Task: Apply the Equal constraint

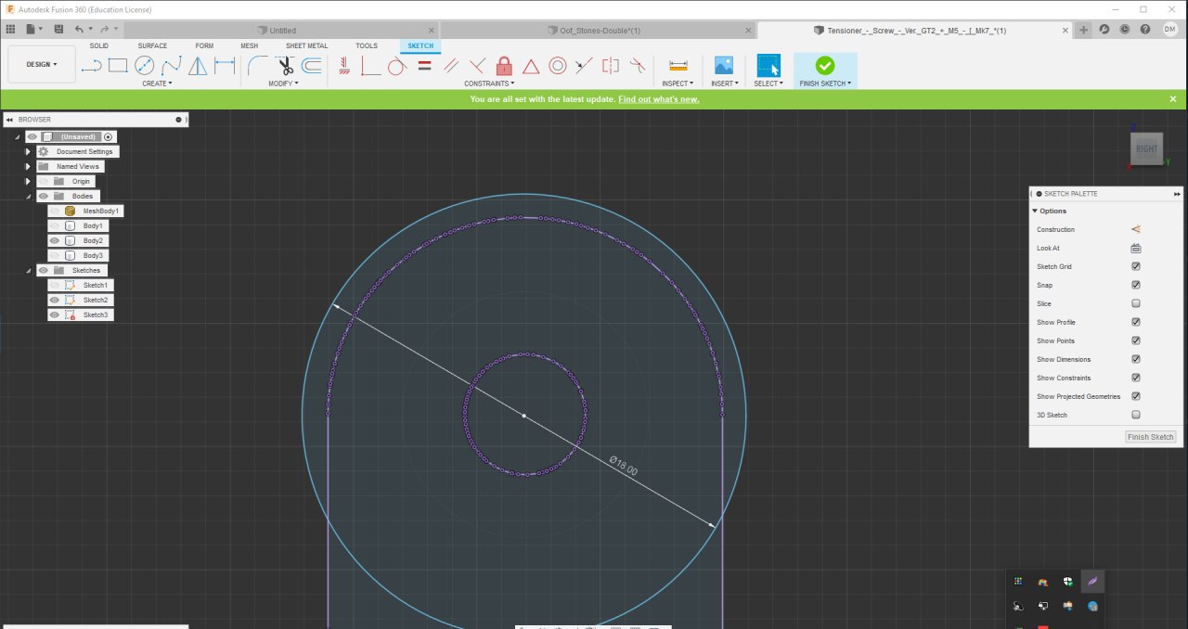Action: tap(424, 66)
